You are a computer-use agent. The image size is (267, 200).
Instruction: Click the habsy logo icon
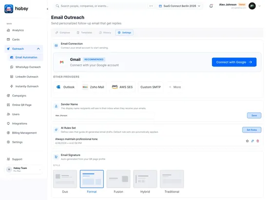click(x=9, y=9)
